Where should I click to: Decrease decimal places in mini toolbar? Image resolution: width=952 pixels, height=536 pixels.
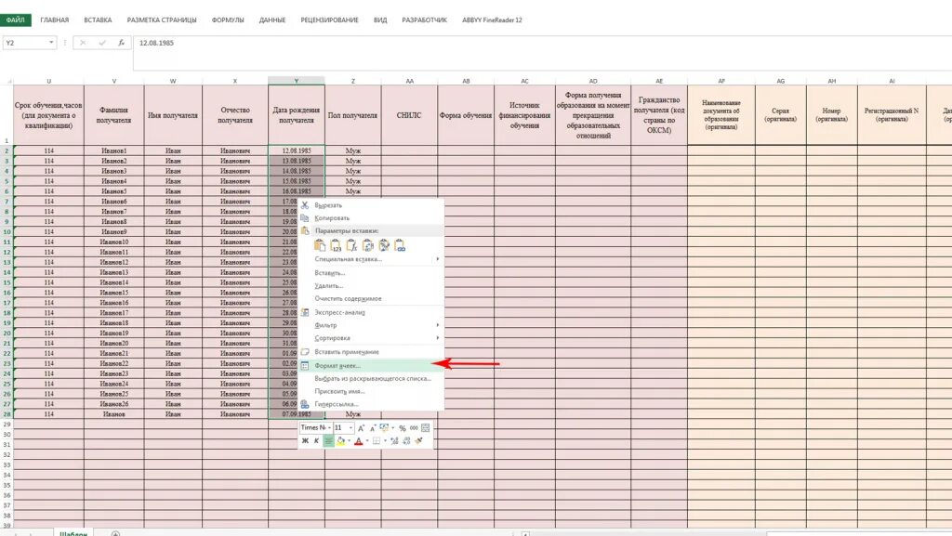[406, 441]
